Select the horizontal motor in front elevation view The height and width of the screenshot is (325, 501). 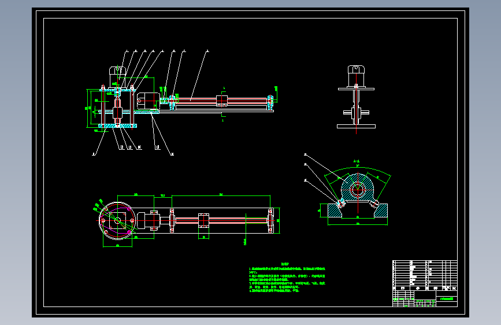click(147, 101)
